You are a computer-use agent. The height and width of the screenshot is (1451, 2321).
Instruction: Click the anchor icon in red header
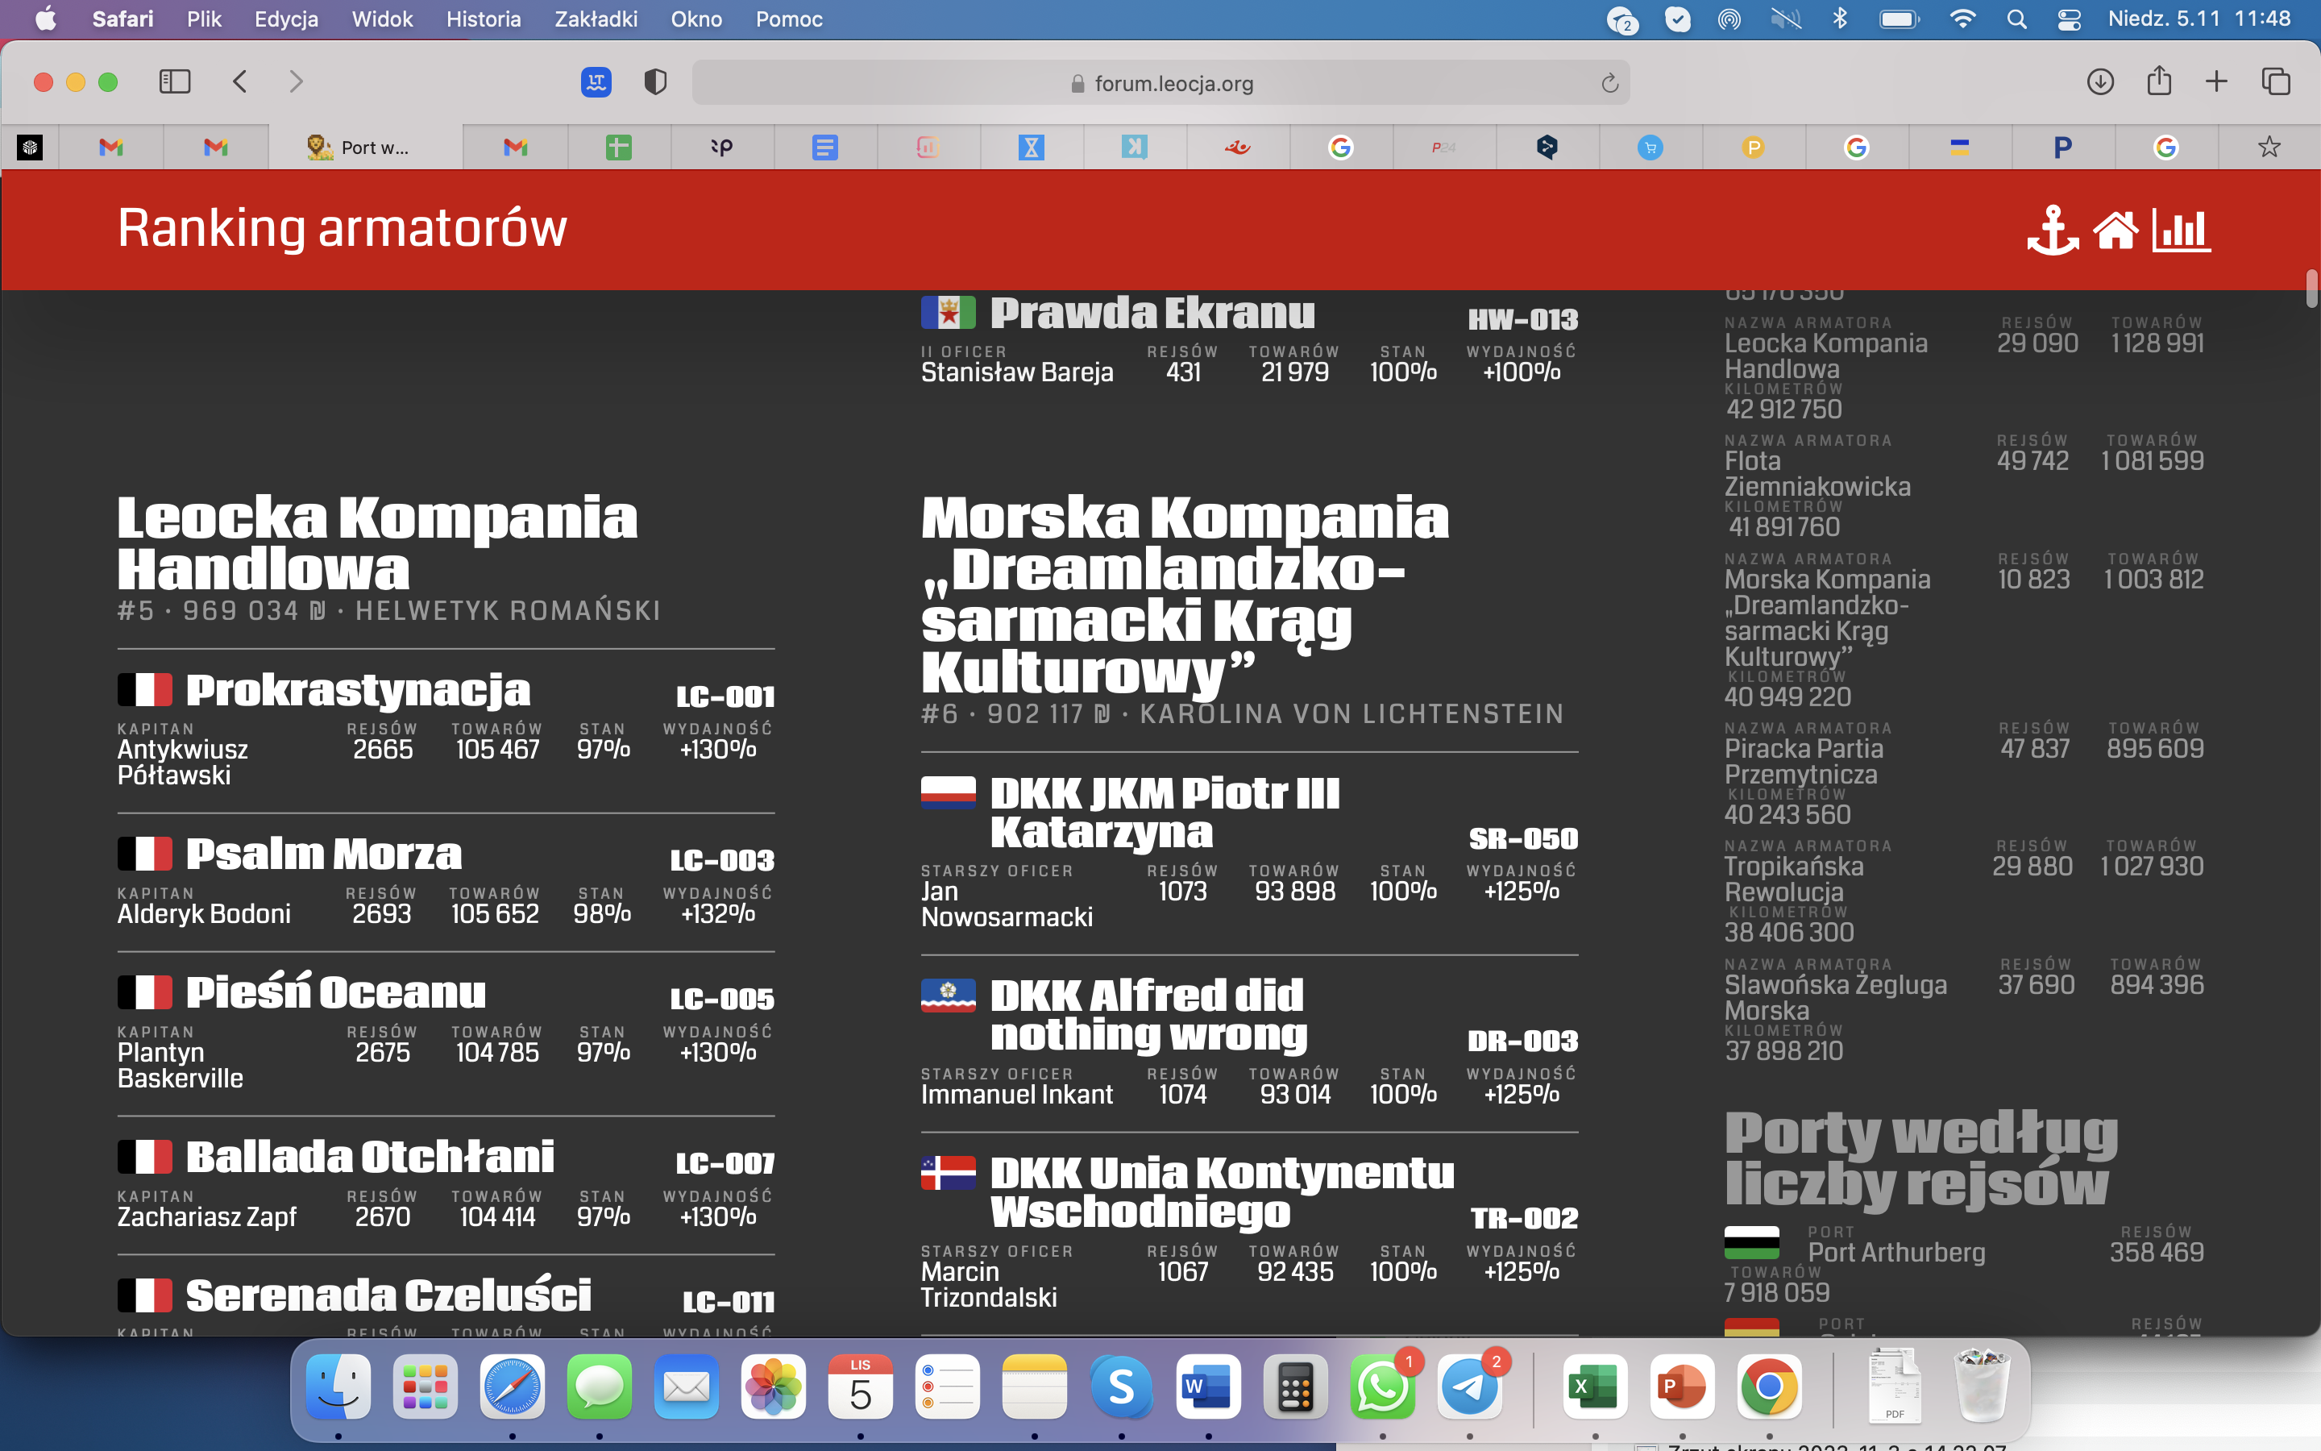pos(2052,231)
